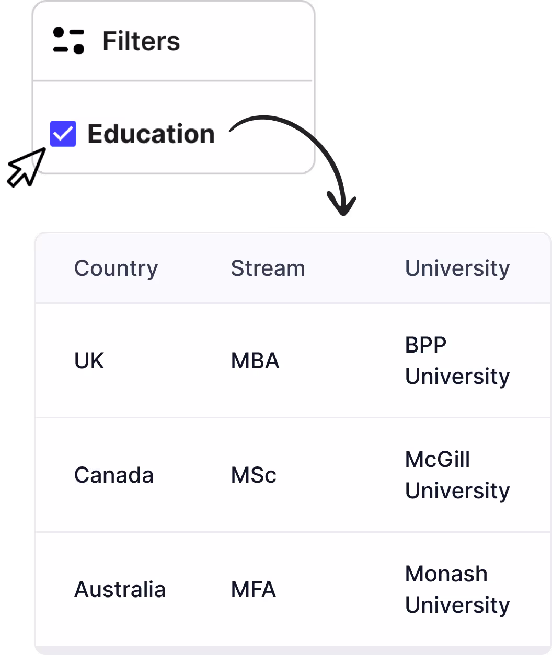Screen dimensions: 552x655
Task: Select the Australia country cell
Action: [x=120, y=590]
